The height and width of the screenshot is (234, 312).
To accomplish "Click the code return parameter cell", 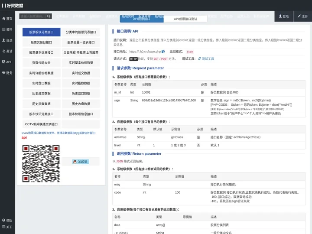I will point(117,192).
